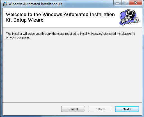The width and height of the screenshot is (144, 117).
Task: Click the "on your computer." text line
Action: (x=18, y=38)
